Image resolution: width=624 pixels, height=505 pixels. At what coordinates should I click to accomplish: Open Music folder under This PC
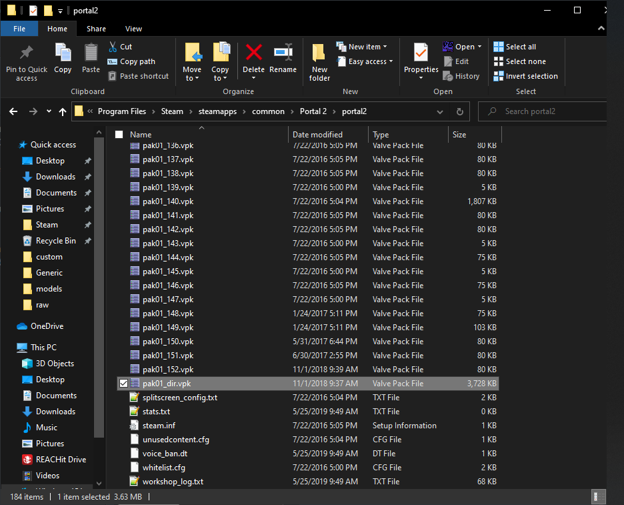40,428
